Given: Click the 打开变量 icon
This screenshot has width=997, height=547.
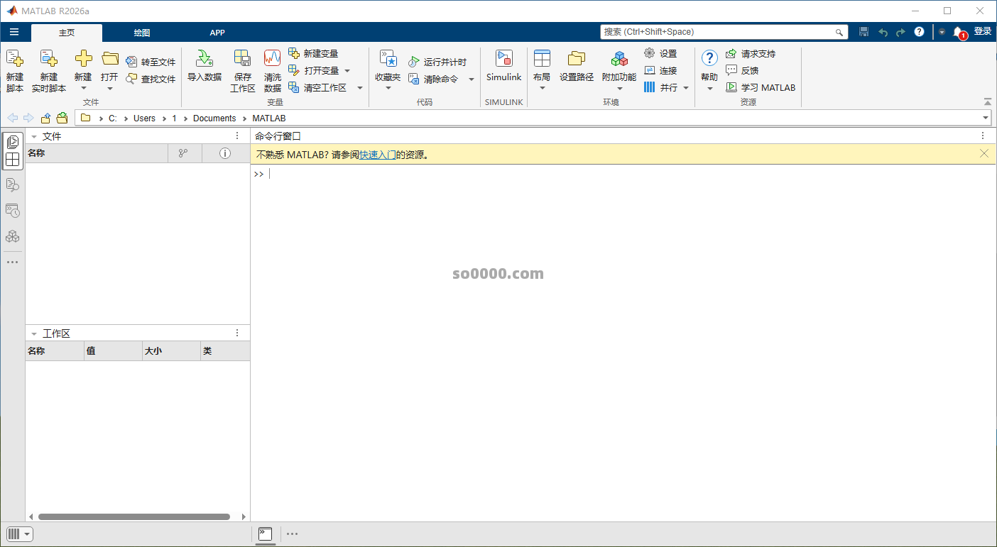Looking at the screenshot, I should pos(294,71).
